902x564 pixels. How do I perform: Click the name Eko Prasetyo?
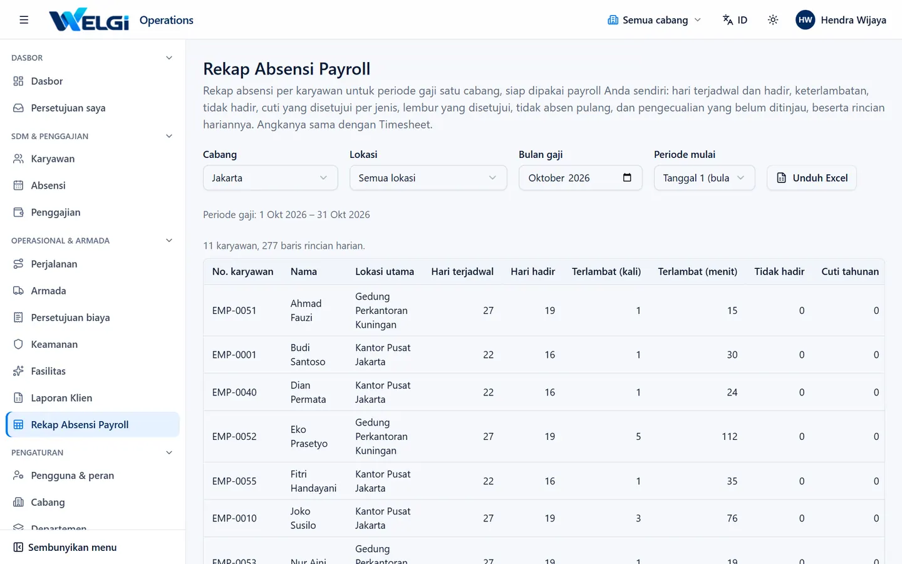(x=309, y=437)
